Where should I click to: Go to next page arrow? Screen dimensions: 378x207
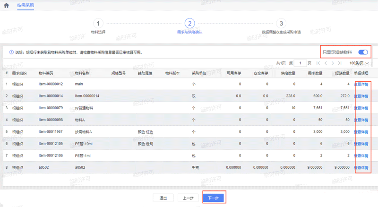point(333,63)
